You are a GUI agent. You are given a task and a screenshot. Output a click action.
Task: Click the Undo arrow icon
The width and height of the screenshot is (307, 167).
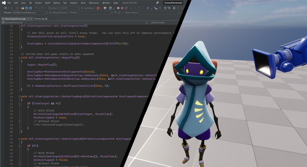[36, 8]
